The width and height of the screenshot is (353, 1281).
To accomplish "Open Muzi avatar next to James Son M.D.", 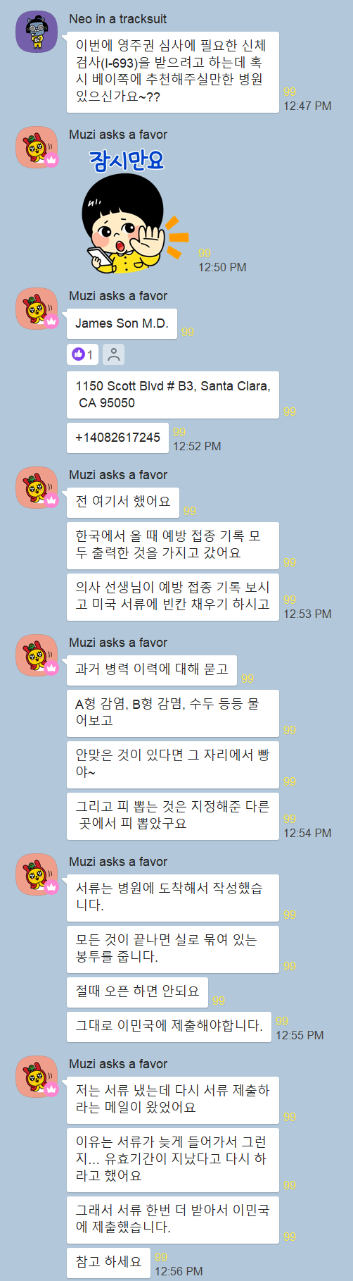I will point(37,309).
